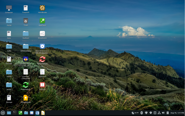Open the martin network folder
The image size is (185, 116).
pyautogui.click(x=9, y=72)
